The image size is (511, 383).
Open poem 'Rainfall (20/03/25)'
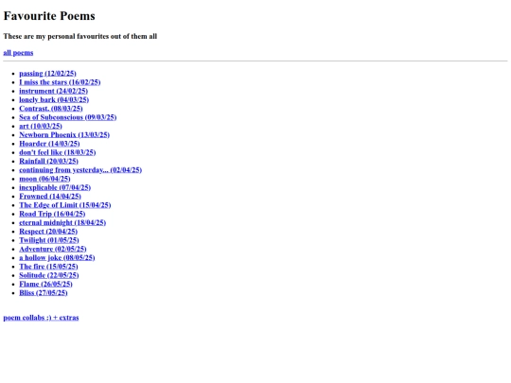click(x=49, y=161)
